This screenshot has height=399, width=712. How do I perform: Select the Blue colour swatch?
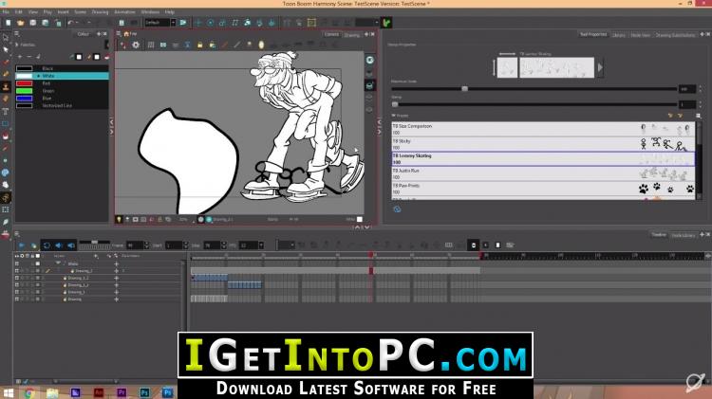coord(24,98)
